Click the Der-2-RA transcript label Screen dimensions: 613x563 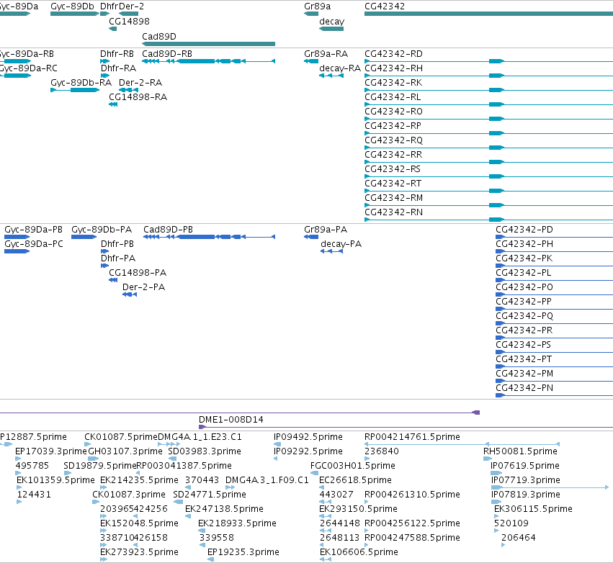140,83
